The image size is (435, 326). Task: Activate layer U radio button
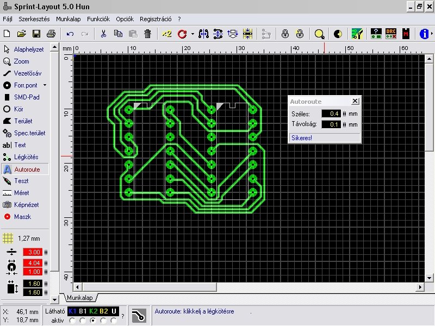[x=114, y=321]
